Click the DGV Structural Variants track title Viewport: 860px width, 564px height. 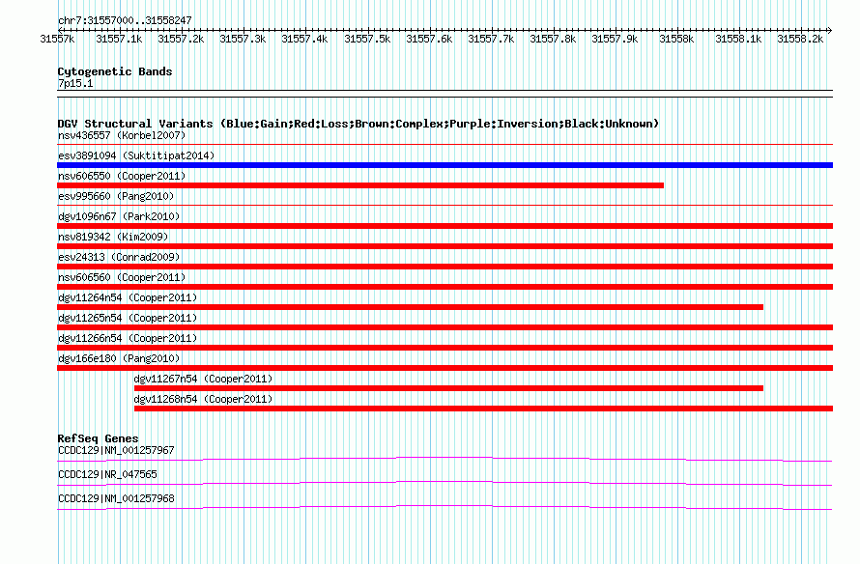(358, 124)
